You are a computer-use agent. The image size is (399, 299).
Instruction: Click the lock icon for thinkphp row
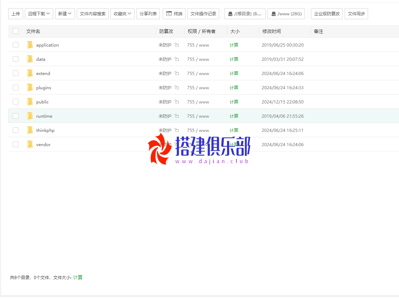(177, 130)
